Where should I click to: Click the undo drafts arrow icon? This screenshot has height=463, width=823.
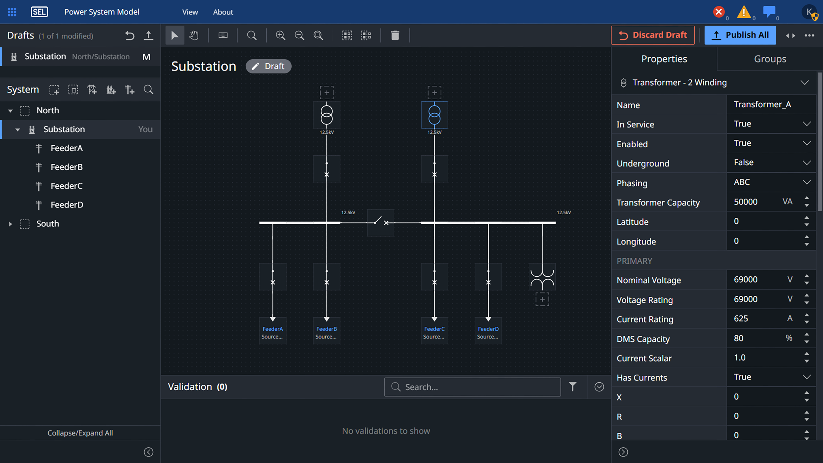point(130,35)
